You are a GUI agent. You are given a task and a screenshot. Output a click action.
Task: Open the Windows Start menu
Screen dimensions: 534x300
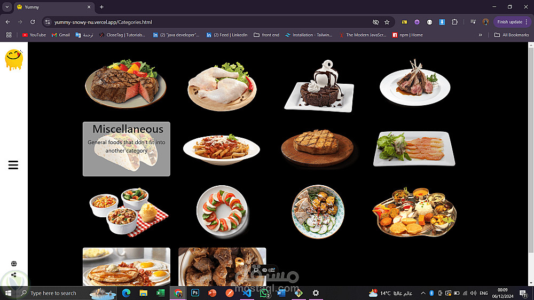pos(8,293)
